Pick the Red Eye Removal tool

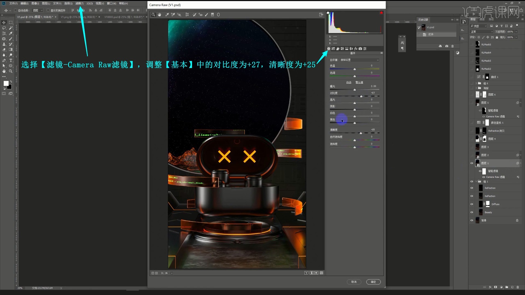(x=200, y=15)
